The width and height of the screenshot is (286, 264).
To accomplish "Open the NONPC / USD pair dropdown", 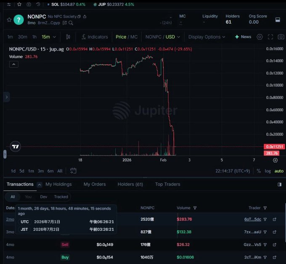I will coord(163,37).
